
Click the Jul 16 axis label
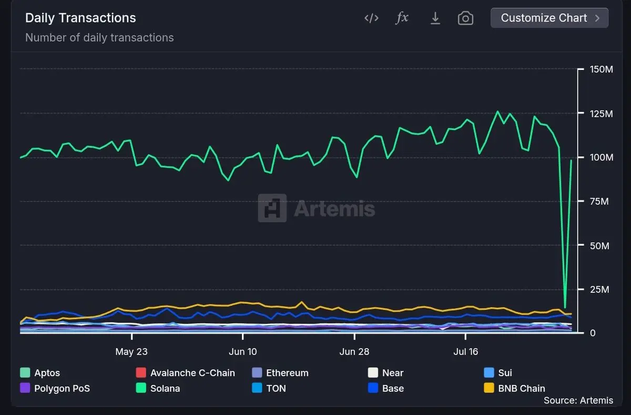(466, 352)
